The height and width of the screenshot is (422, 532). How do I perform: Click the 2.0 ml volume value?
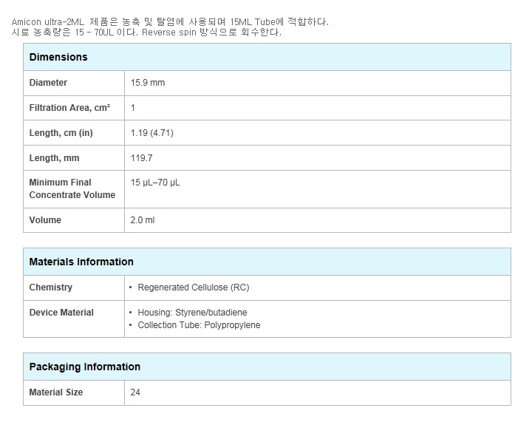143,220
